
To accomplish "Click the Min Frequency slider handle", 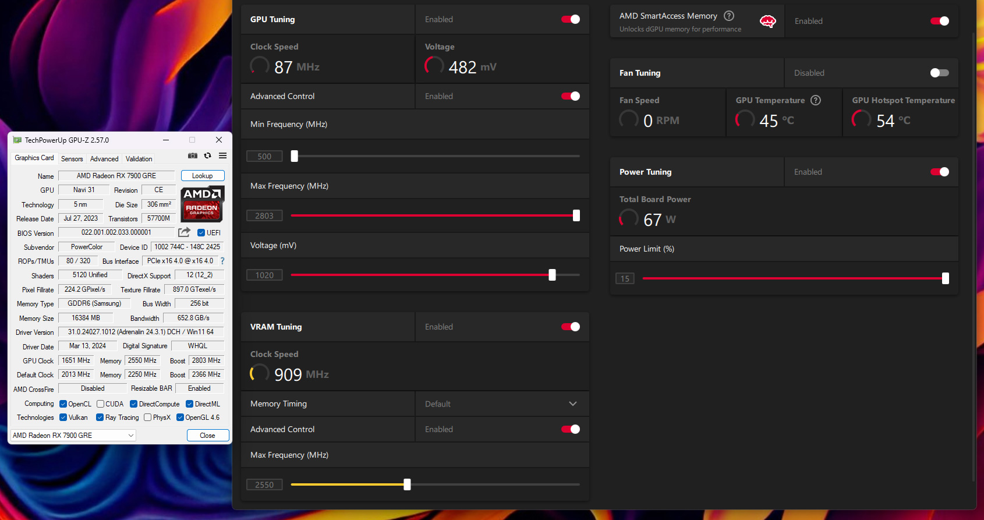I will pyautogui.click(x=295, y=156).
